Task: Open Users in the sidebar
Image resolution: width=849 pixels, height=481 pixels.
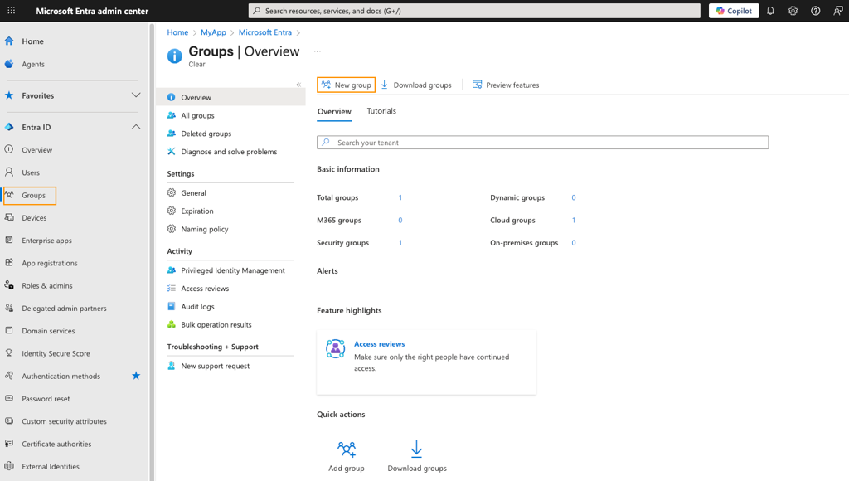Action: point(31,172)
